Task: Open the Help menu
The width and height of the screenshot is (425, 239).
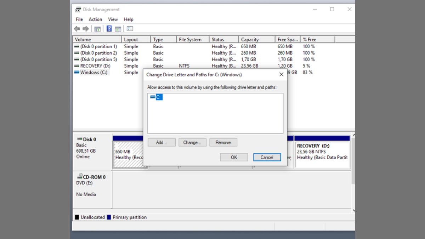Action: tap(129, 19)
